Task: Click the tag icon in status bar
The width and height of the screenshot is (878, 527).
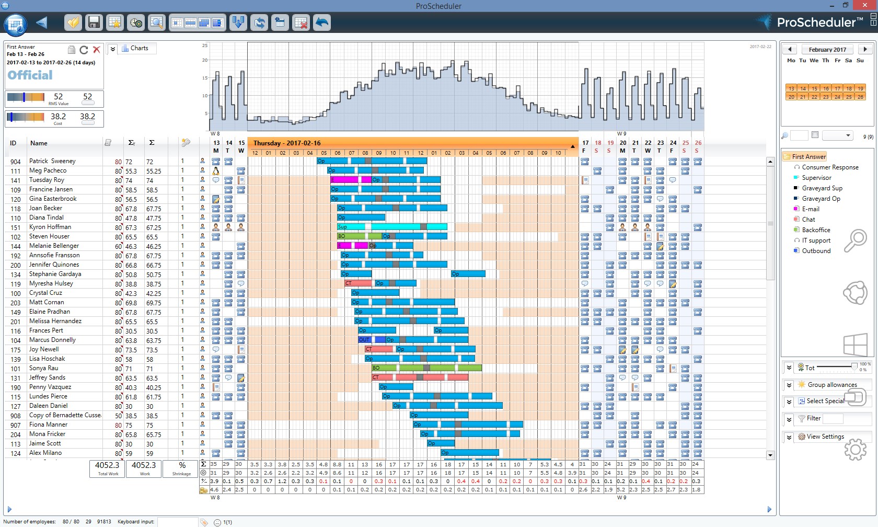Action: [204, 522]
